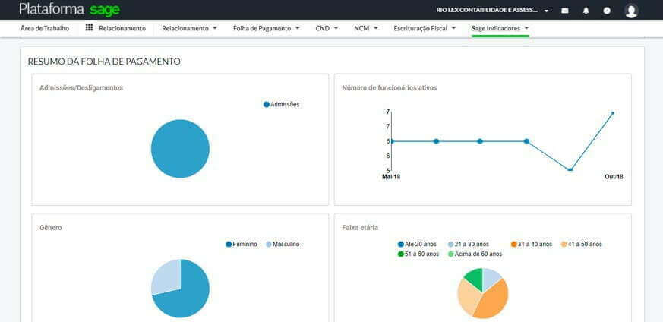Click the Out/18 data point on line chart
This screenshot has height=322, width=663.
coord(612,113)
